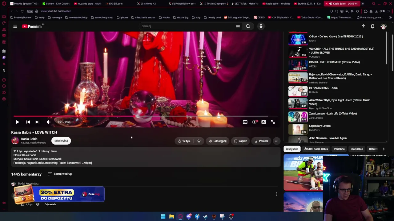Open the upload video icon
The height and width of the screenshot is (221, 394).
pyautogui.click(x=363, y=26)
